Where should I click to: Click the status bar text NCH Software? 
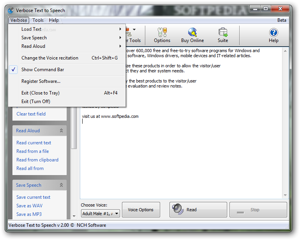click(91, 225)
